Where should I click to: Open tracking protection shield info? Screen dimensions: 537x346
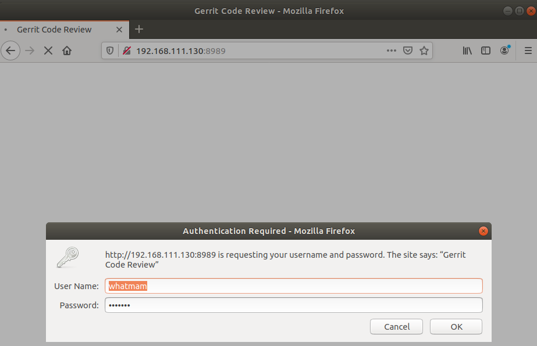point(110,51)
